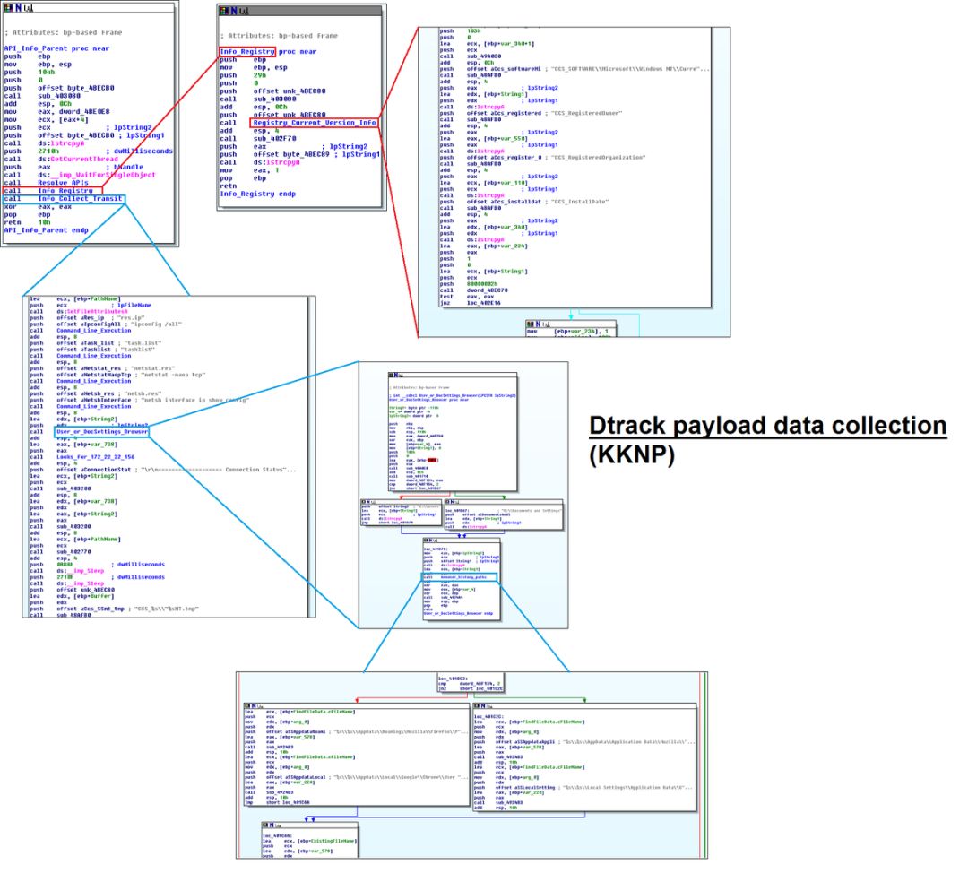Click header icon of node below Registry code panel

pyautogui.click(x=535, y=324)
